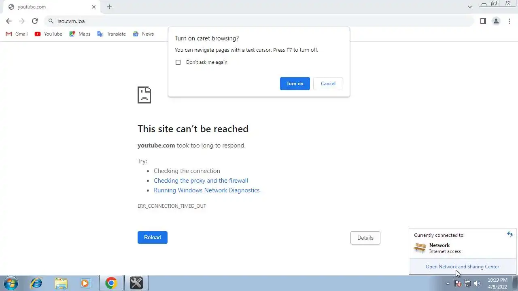Close the youtube.com tab
Image resolution: width=518 pixels, height=291 pixels.
click(94, 7)
